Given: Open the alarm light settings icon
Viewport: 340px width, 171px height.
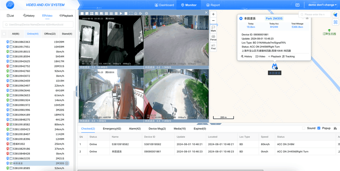Looking at the screenshot, I should pyautogui.click(x=335, y=128).
